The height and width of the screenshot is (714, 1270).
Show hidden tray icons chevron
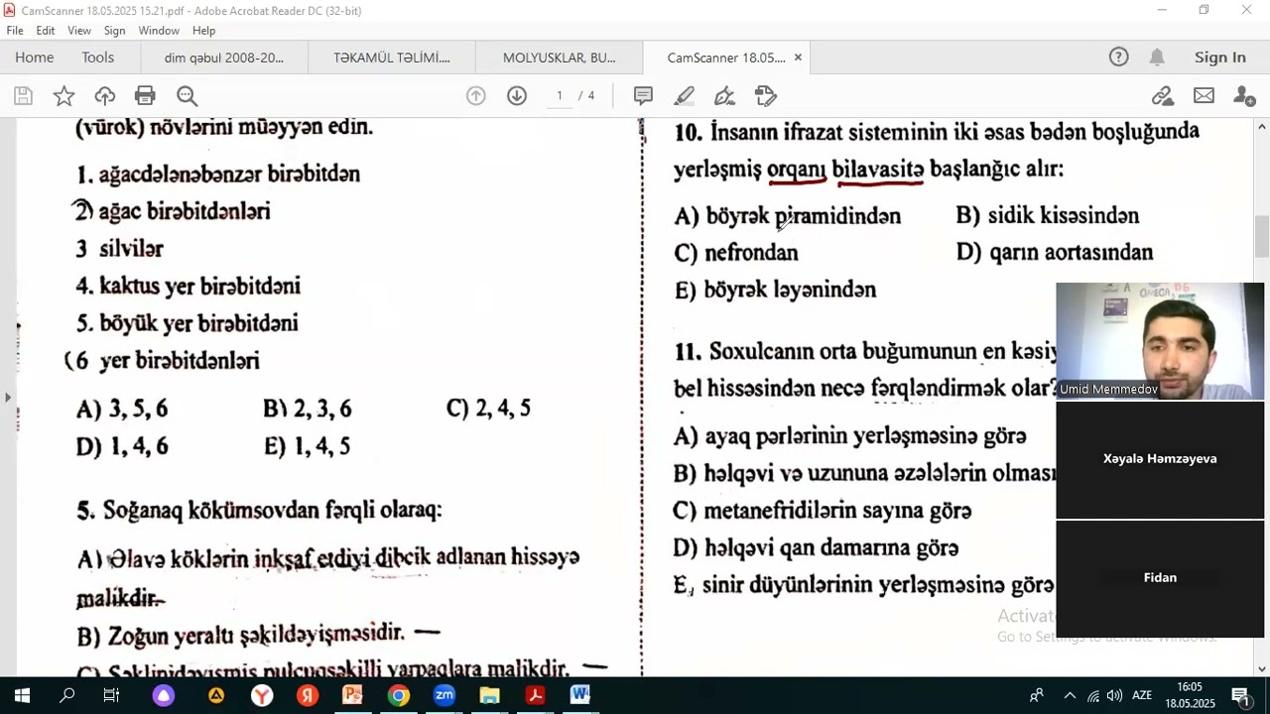1070,696
